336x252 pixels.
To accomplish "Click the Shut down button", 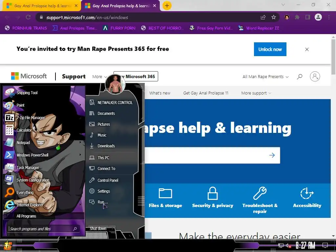I will point(98,229).
